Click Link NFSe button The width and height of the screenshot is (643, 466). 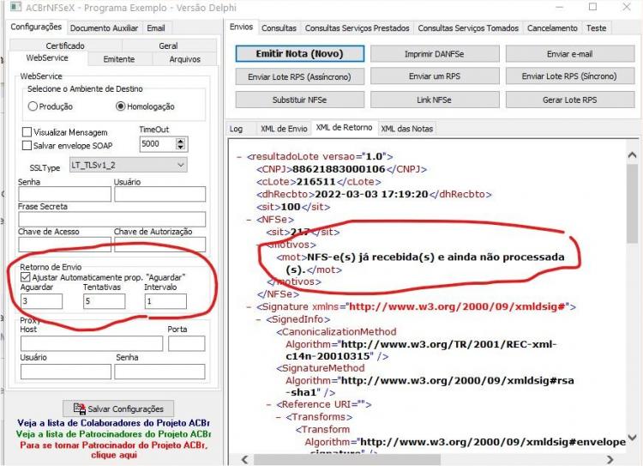[x=435, y=100]
